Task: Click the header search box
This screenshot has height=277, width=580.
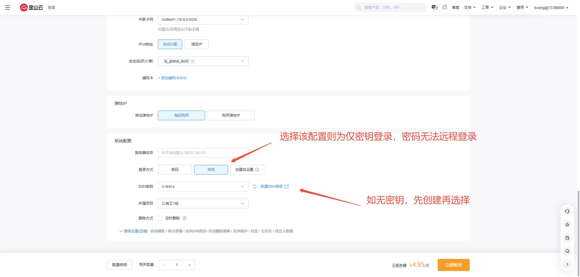Action: click(391, 8)
